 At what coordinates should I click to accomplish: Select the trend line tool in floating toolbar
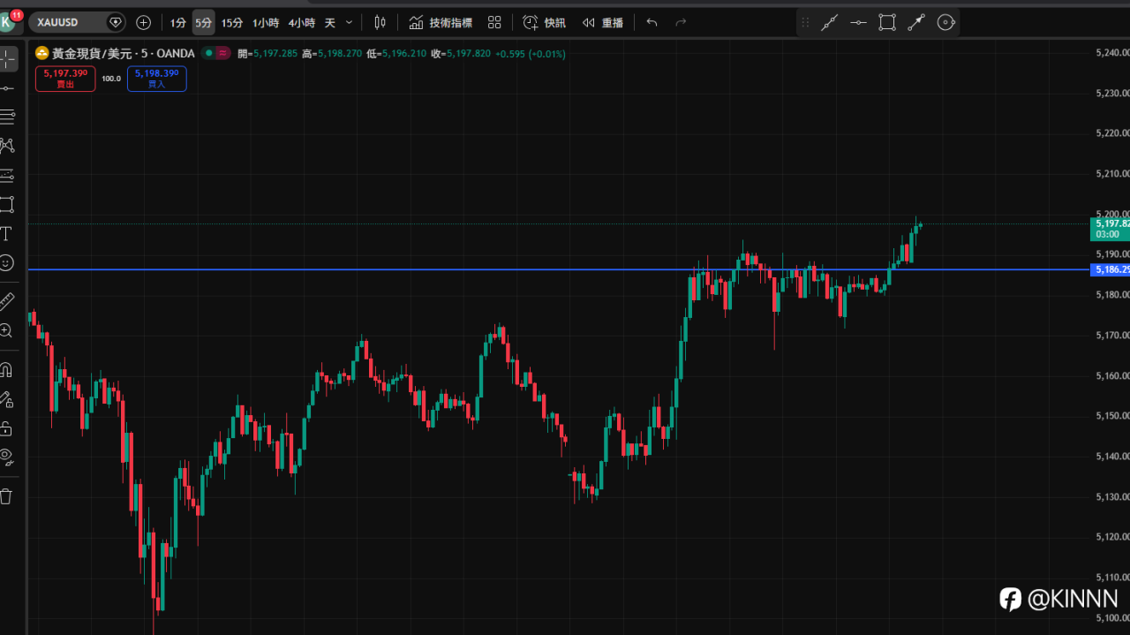[829, 23]
